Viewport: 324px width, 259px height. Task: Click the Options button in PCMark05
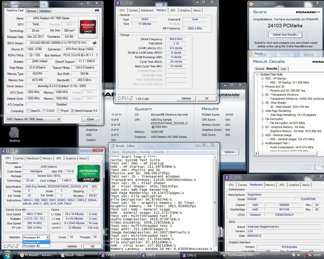click(230, 152)
